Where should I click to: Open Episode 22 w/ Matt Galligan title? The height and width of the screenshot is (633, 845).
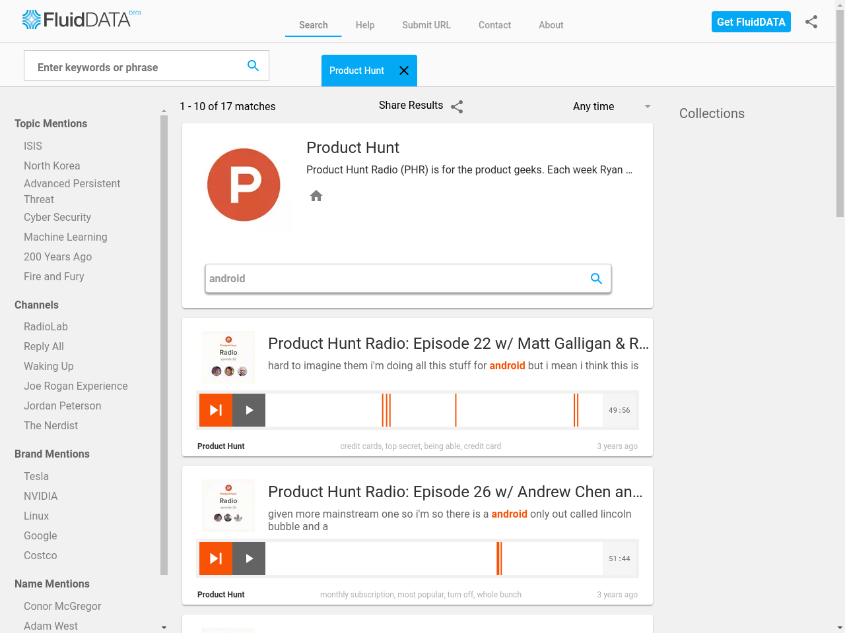pos(459,344)
